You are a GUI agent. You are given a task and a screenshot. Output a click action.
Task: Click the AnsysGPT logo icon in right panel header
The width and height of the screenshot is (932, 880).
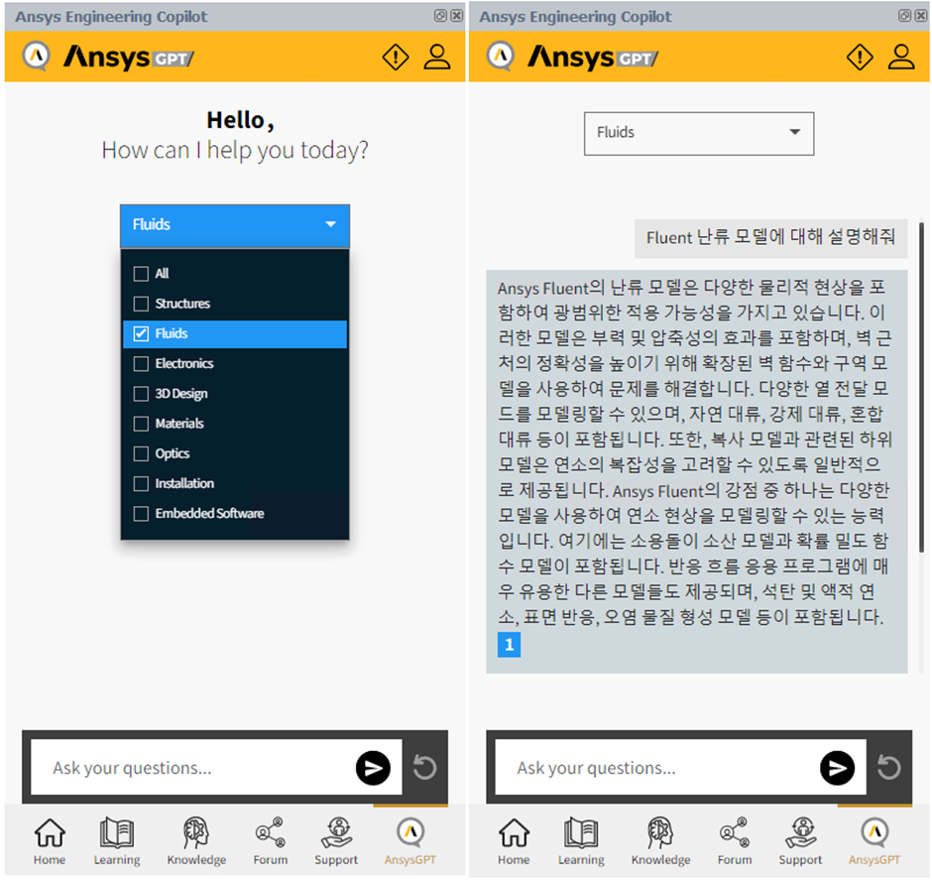[x=501, y=56]
